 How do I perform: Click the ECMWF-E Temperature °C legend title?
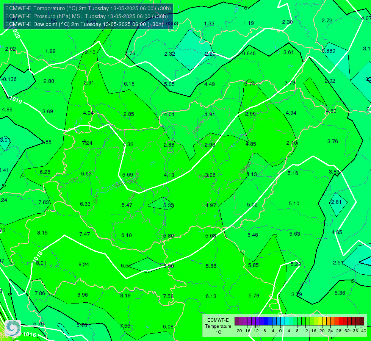pyautogui.click(x=218, y=326)
